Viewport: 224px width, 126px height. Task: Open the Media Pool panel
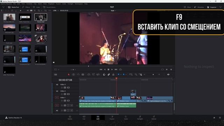13,7
